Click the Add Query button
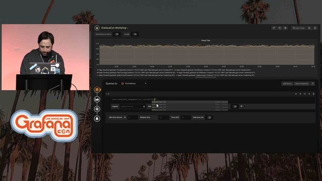Image resolution: width=322 pixels, height=181 pixels. 287,83
